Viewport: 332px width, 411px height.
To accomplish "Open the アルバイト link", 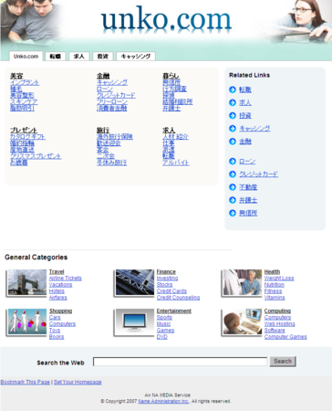I will 176,163.
